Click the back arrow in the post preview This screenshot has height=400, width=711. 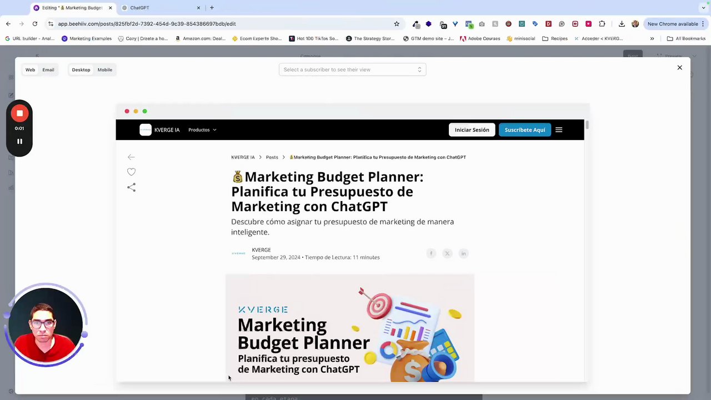tap(131, 157)
